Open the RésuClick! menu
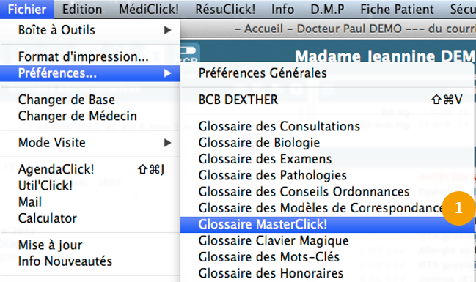This screenshot has height=282, width=476. [225, 9]
